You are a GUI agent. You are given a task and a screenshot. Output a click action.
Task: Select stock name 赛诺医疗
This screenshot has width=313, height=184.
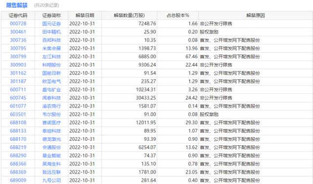pyautogui.click(x=51, y=122)
